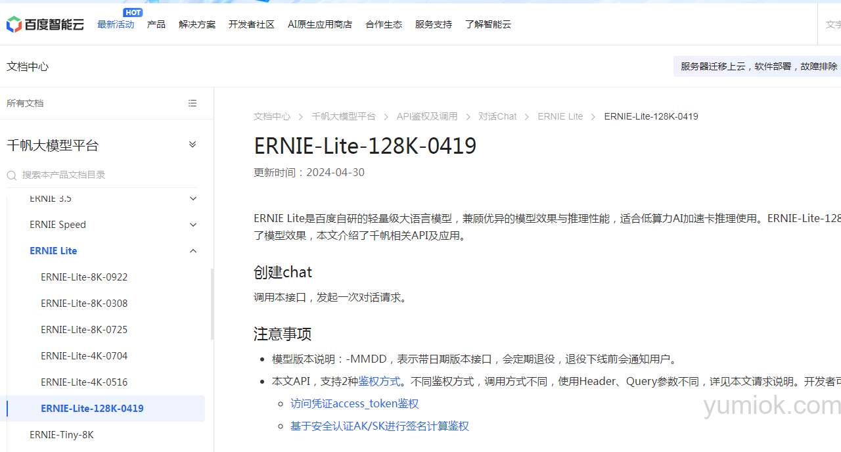Click the 注意事项 heading
Screen dimensions: 841x452
click(x=283, y=334)
